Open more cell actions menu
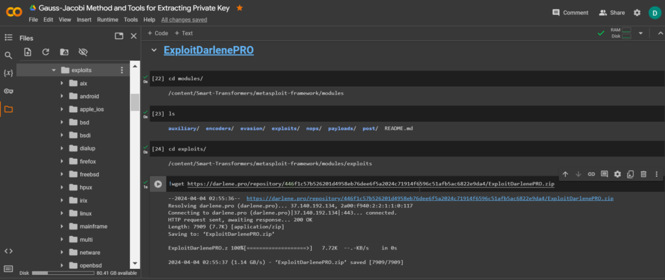 [x=657, y=174]
